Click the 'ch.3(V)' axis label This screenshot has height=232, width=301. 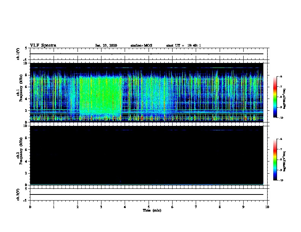[18, 195]
